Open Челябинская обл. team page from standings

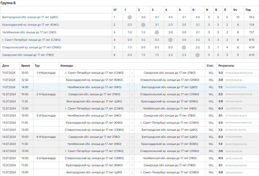(x=29, y=32)
